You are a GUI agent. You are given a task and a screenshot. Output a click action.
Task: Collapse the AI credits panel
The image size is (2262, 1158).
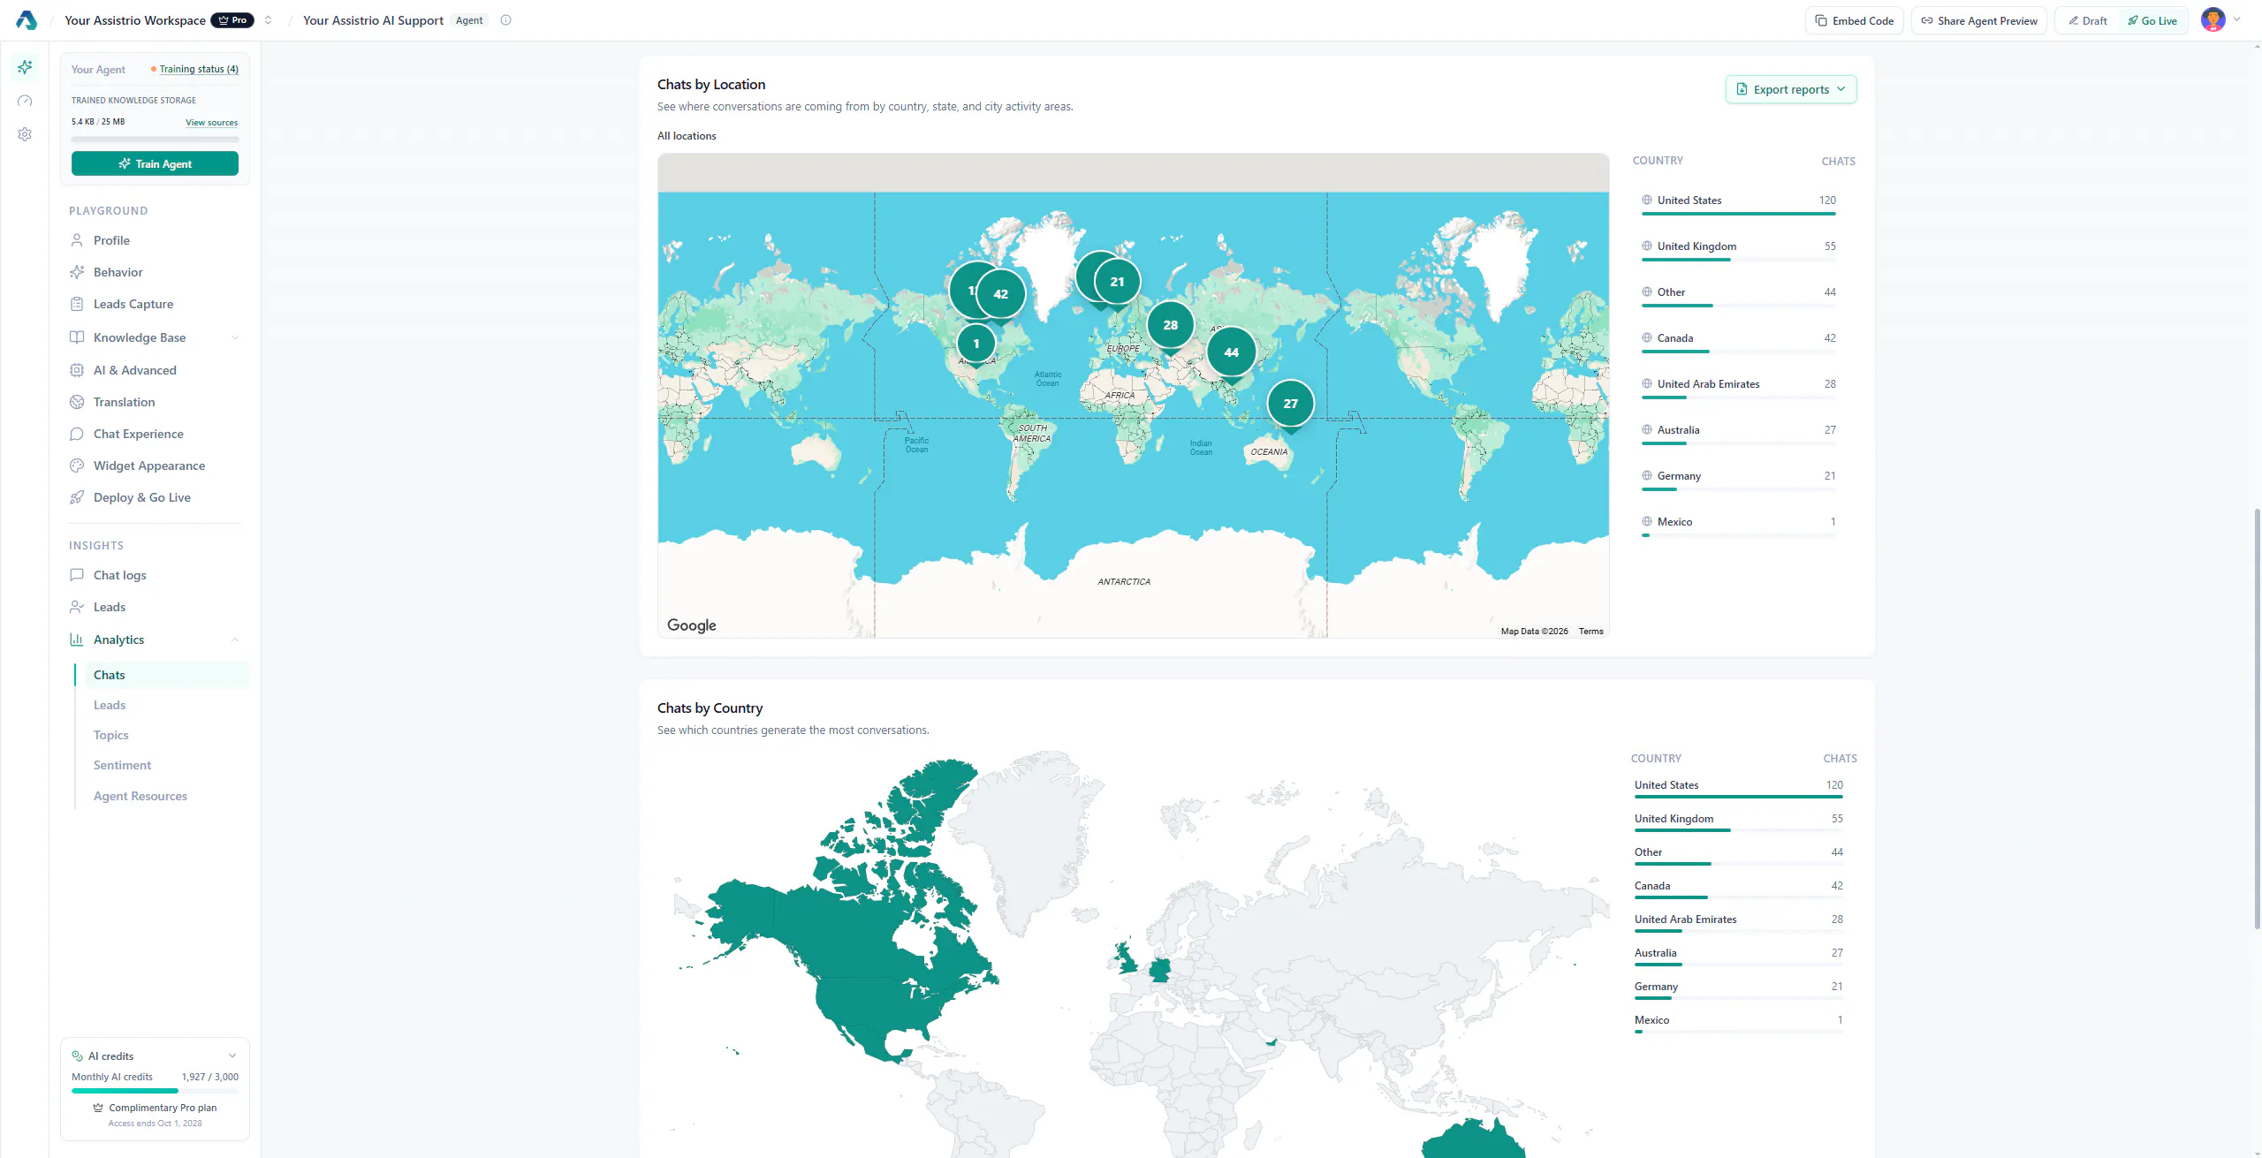coord(232,1056)
